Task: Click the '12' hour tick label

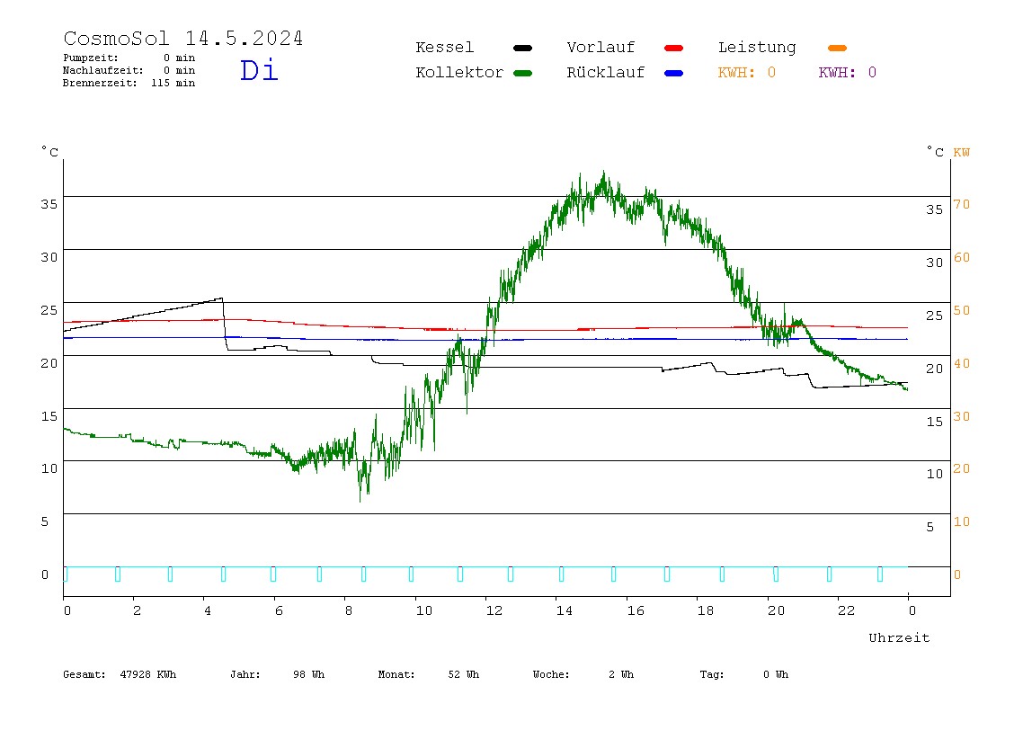Action: pyautogui.click(x=494, y=610)
